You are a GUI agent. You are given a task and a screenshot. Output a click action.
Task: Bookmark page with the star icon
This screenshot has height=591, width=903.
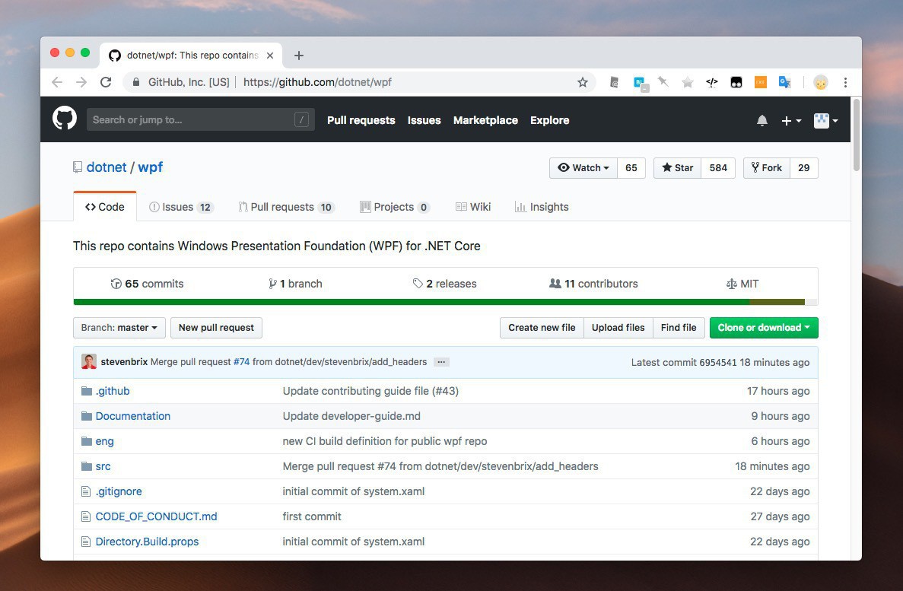pyautogui.click(x=583, y=82)
